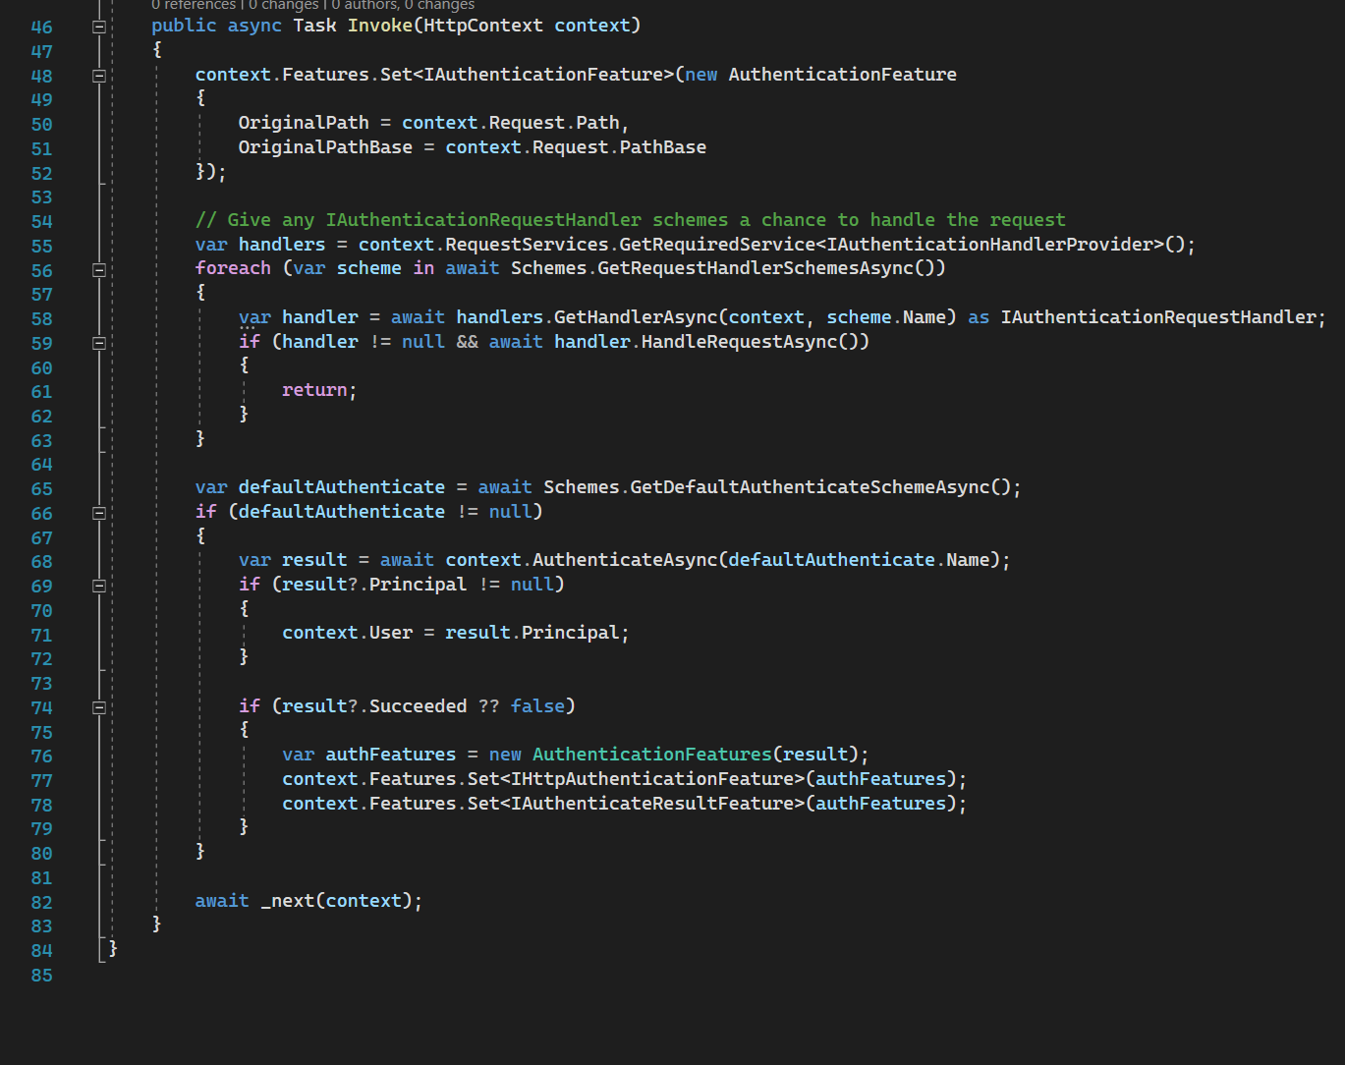1345x1065 pixels.
Task: Click line number 82 in the margin
Action: pos(41,902)
